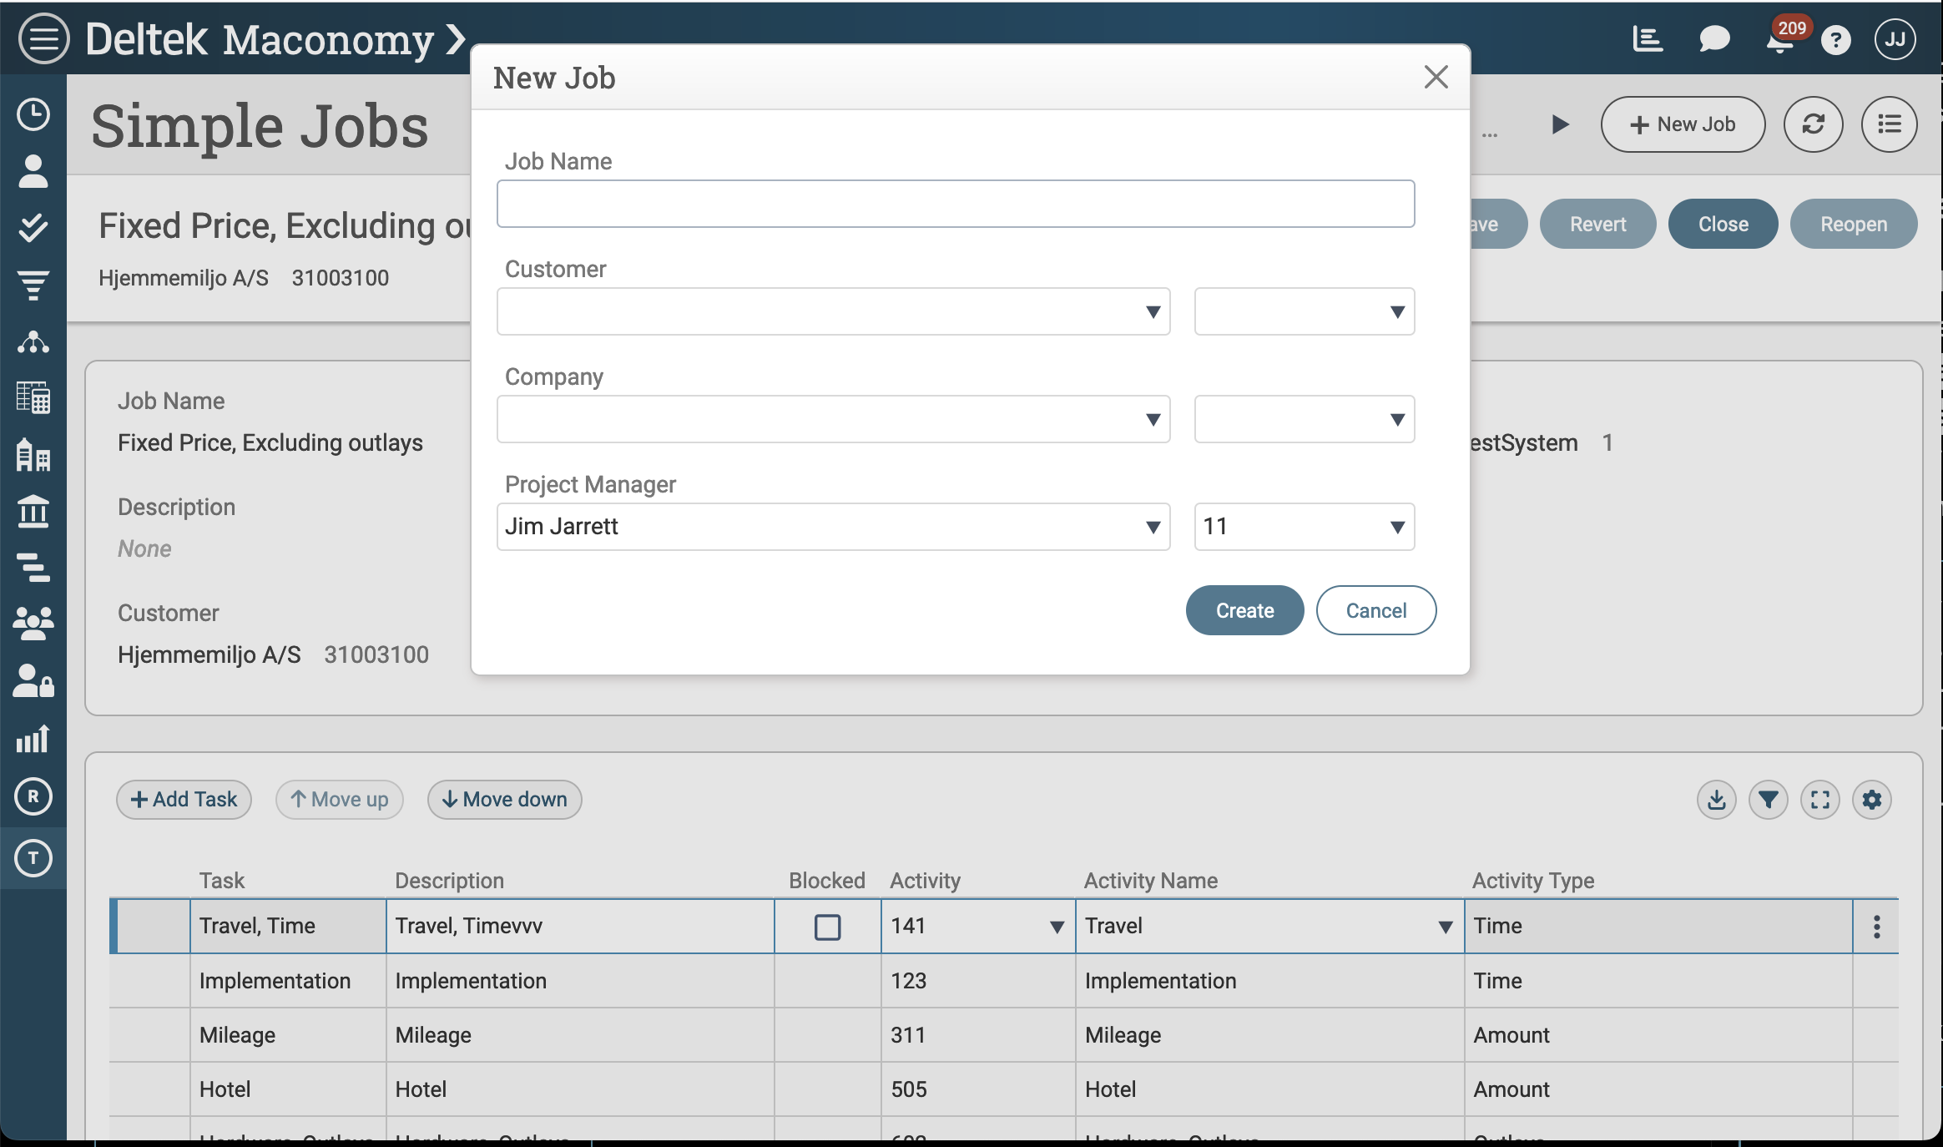Click the notifications bell with 209 badge

click(1780, 39)
